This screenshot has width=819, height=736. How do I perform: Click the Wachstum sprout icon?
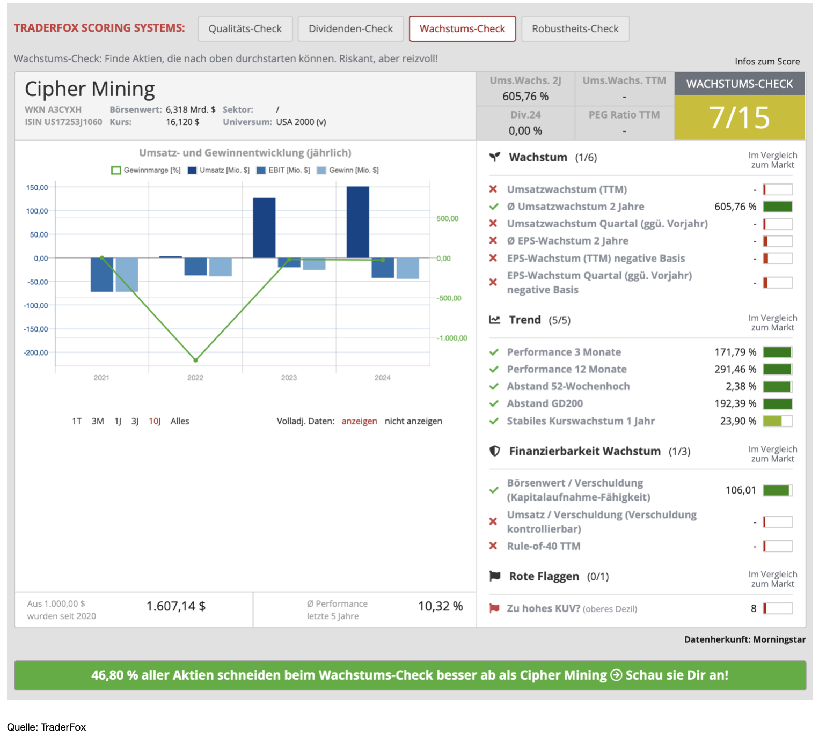(x=494, y=157)
